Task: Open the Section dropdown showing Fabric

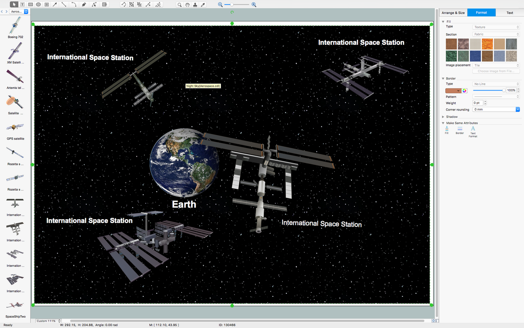Action: pyautogui.click(x=496, y=34)
